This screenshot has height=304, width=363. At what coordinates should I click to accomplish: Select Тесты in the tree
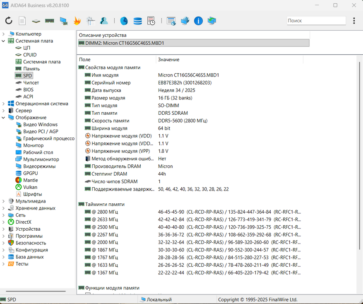[x=22, y=264]
